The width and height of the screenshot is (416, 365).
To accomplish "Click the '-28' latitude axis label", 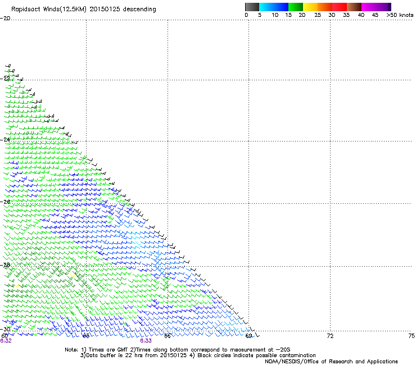I will (5, 265).
